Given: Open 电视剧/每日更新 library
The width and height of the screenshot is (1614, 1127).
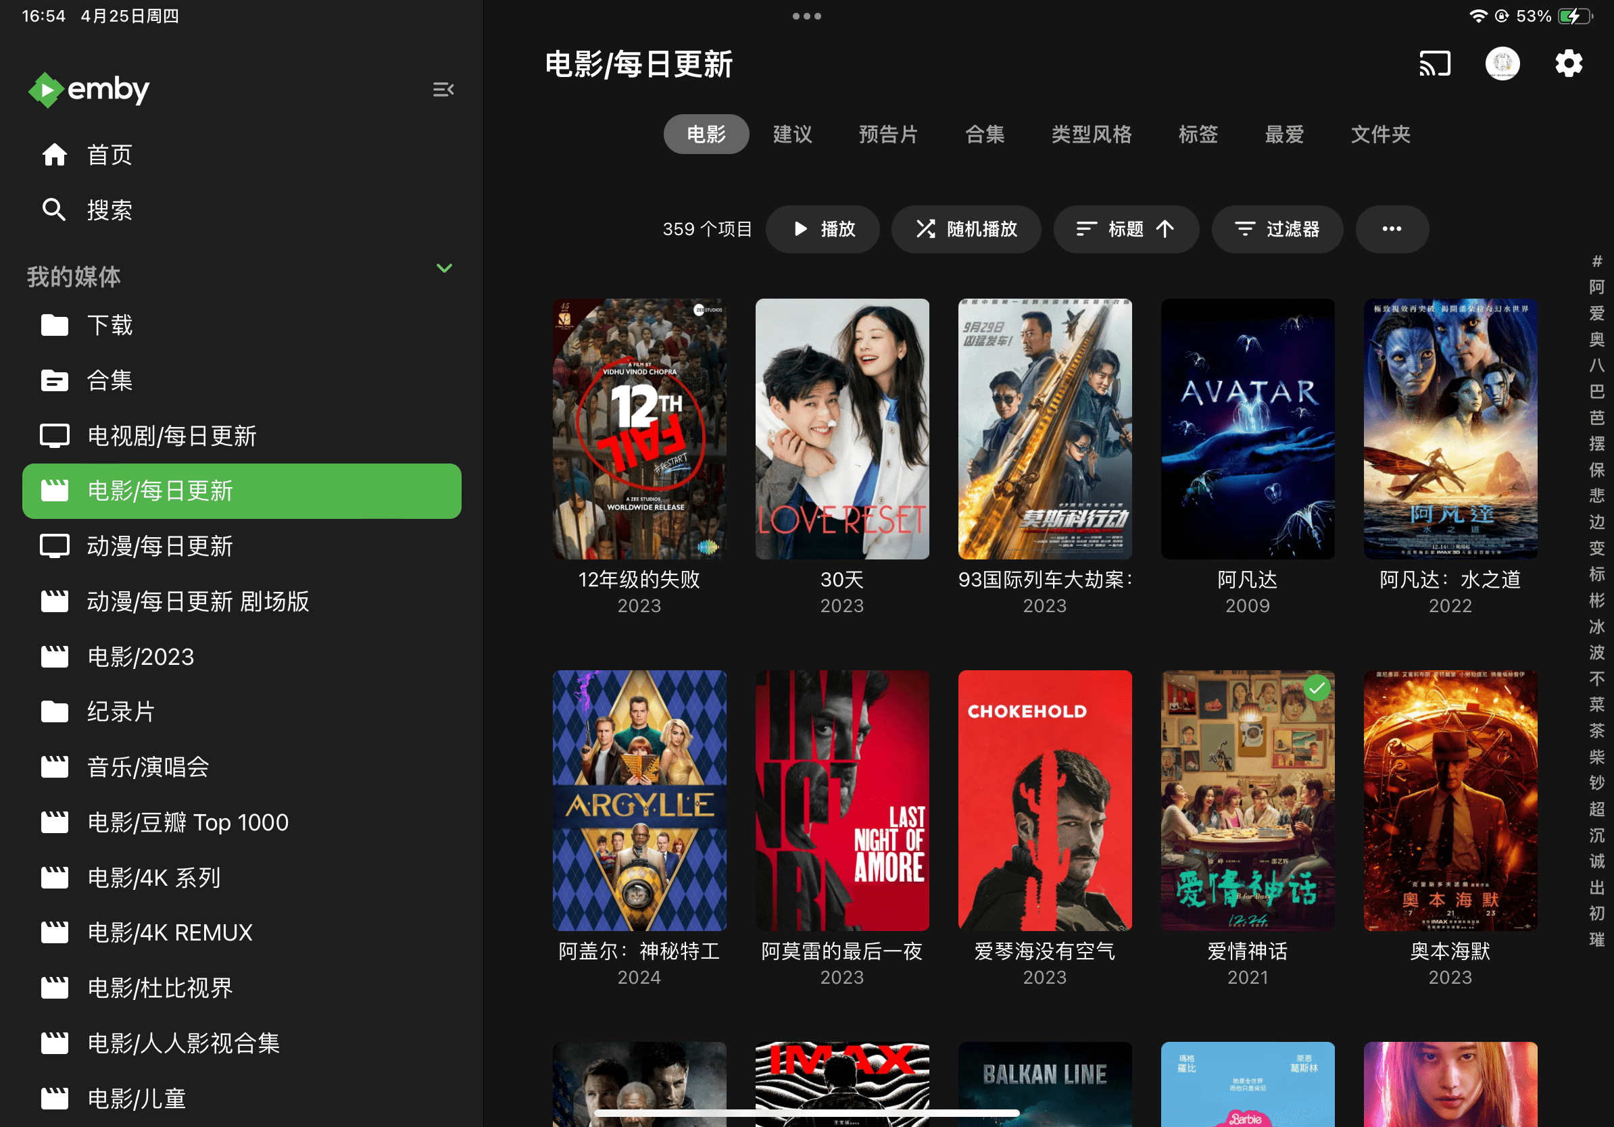Looking at the screenshot, I should pos(242,436).
